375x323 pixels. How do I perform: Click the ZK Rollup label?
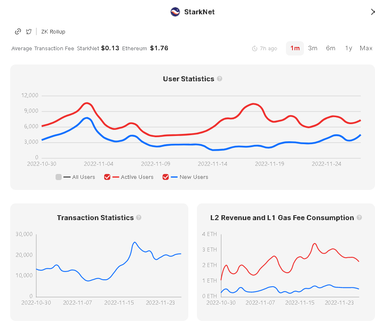point(53,31)
